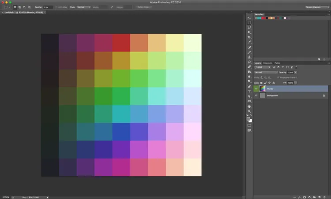
Task: Select the Eraser tool
Action: pyautogui.click(x=249, y=67)
